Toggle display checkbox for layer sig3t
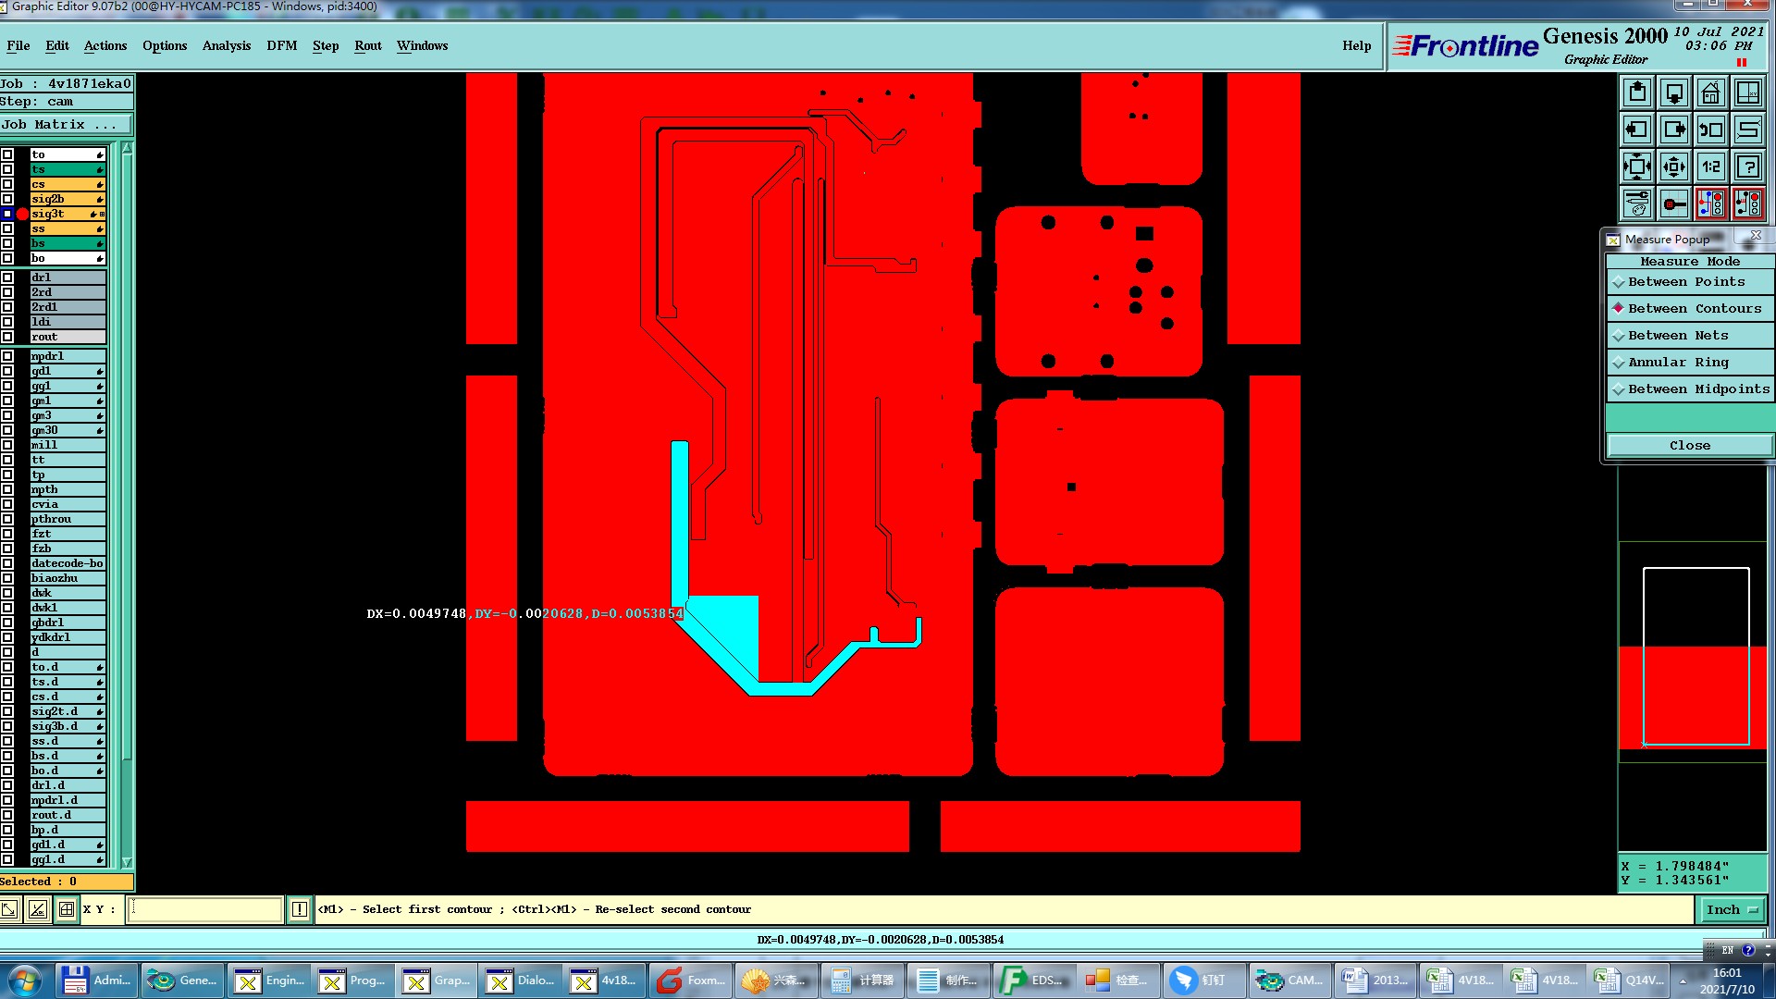Screen dimensions: 1776x999 (x=7, y=214)
